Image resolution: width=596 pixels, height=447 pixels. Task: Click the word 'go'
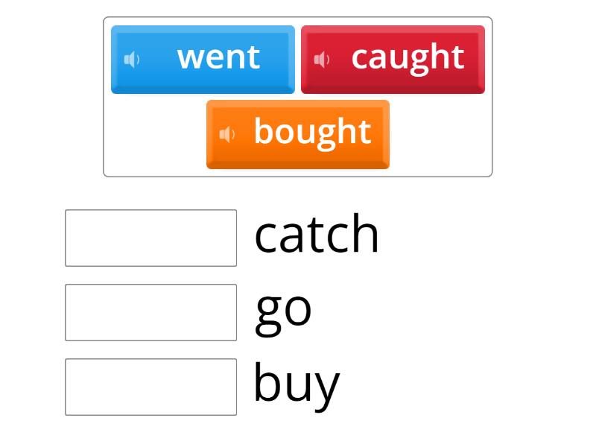(283, 309)
